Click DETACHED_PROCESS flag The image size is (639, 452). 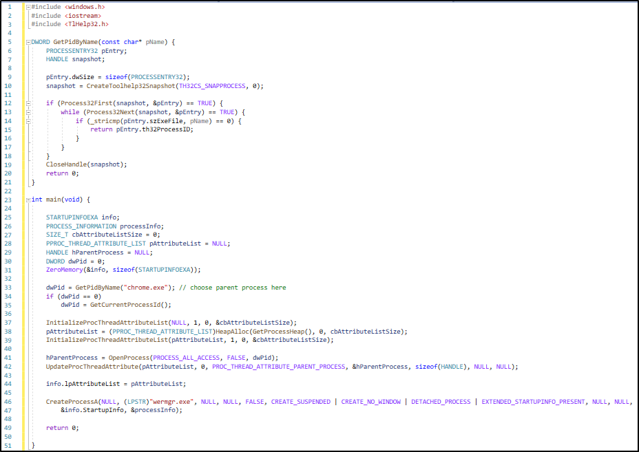point(441,402)
